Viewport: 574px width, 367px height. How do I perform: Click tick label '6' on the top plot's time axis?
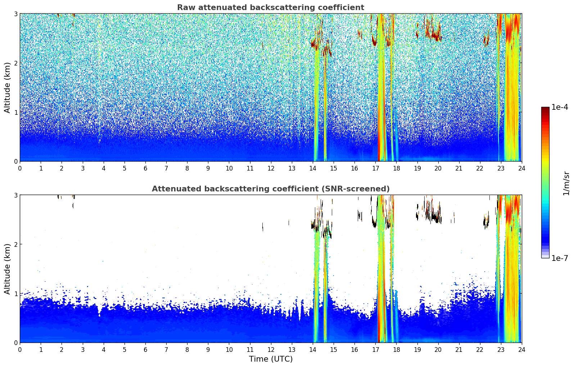pos(145,168)
